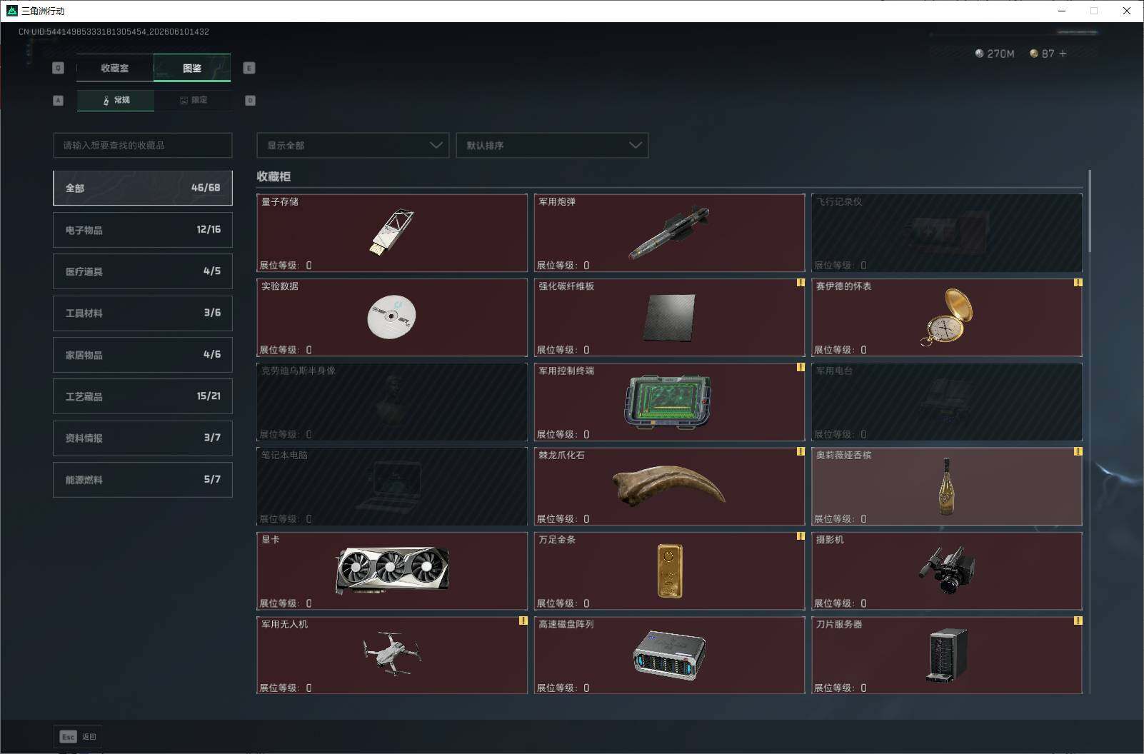Open the 显示全部 filter dropdown

click(x=353, y=145)
